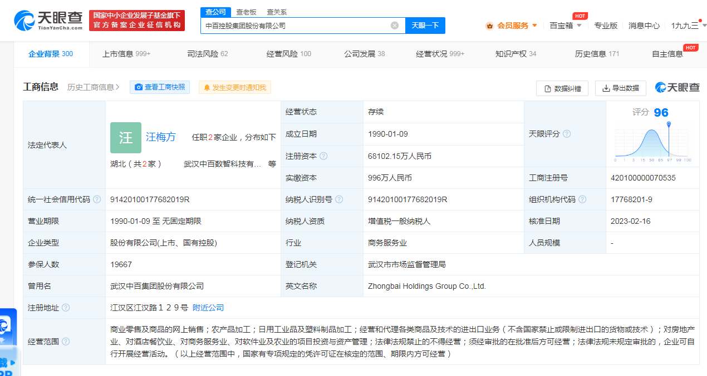Clear the search box text
Screen dimensions: 707x376
tap(395, 26)
